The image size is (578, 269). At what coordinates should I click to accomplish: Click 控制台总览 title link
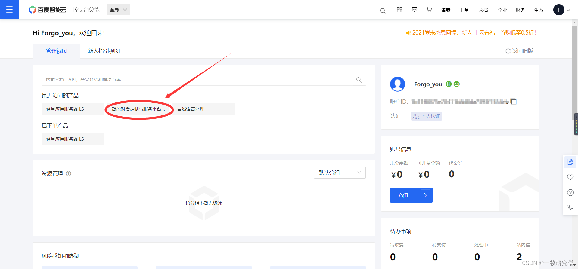tap(86, 10)
